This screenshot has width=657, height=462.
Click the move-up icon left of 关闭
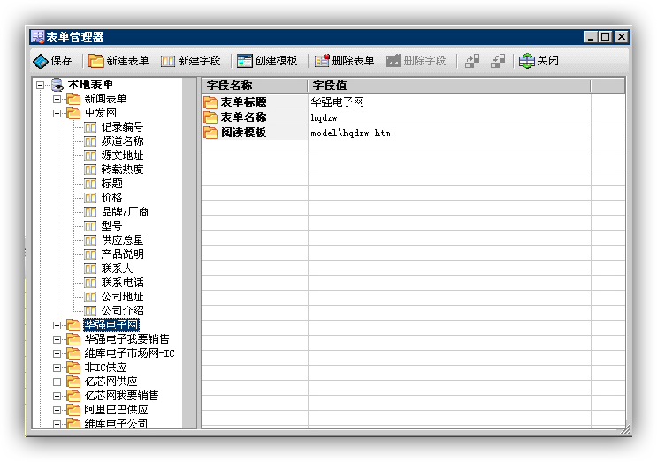tap(472, 61)
